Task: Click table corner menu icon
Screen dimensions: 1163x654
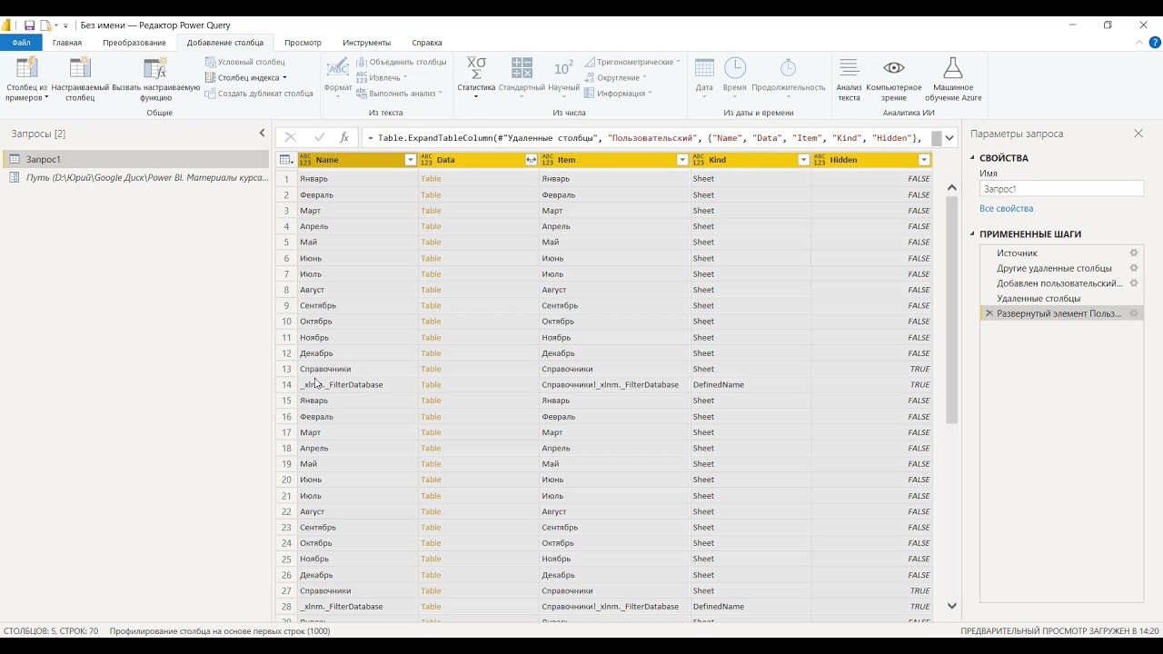Action: 287,160
